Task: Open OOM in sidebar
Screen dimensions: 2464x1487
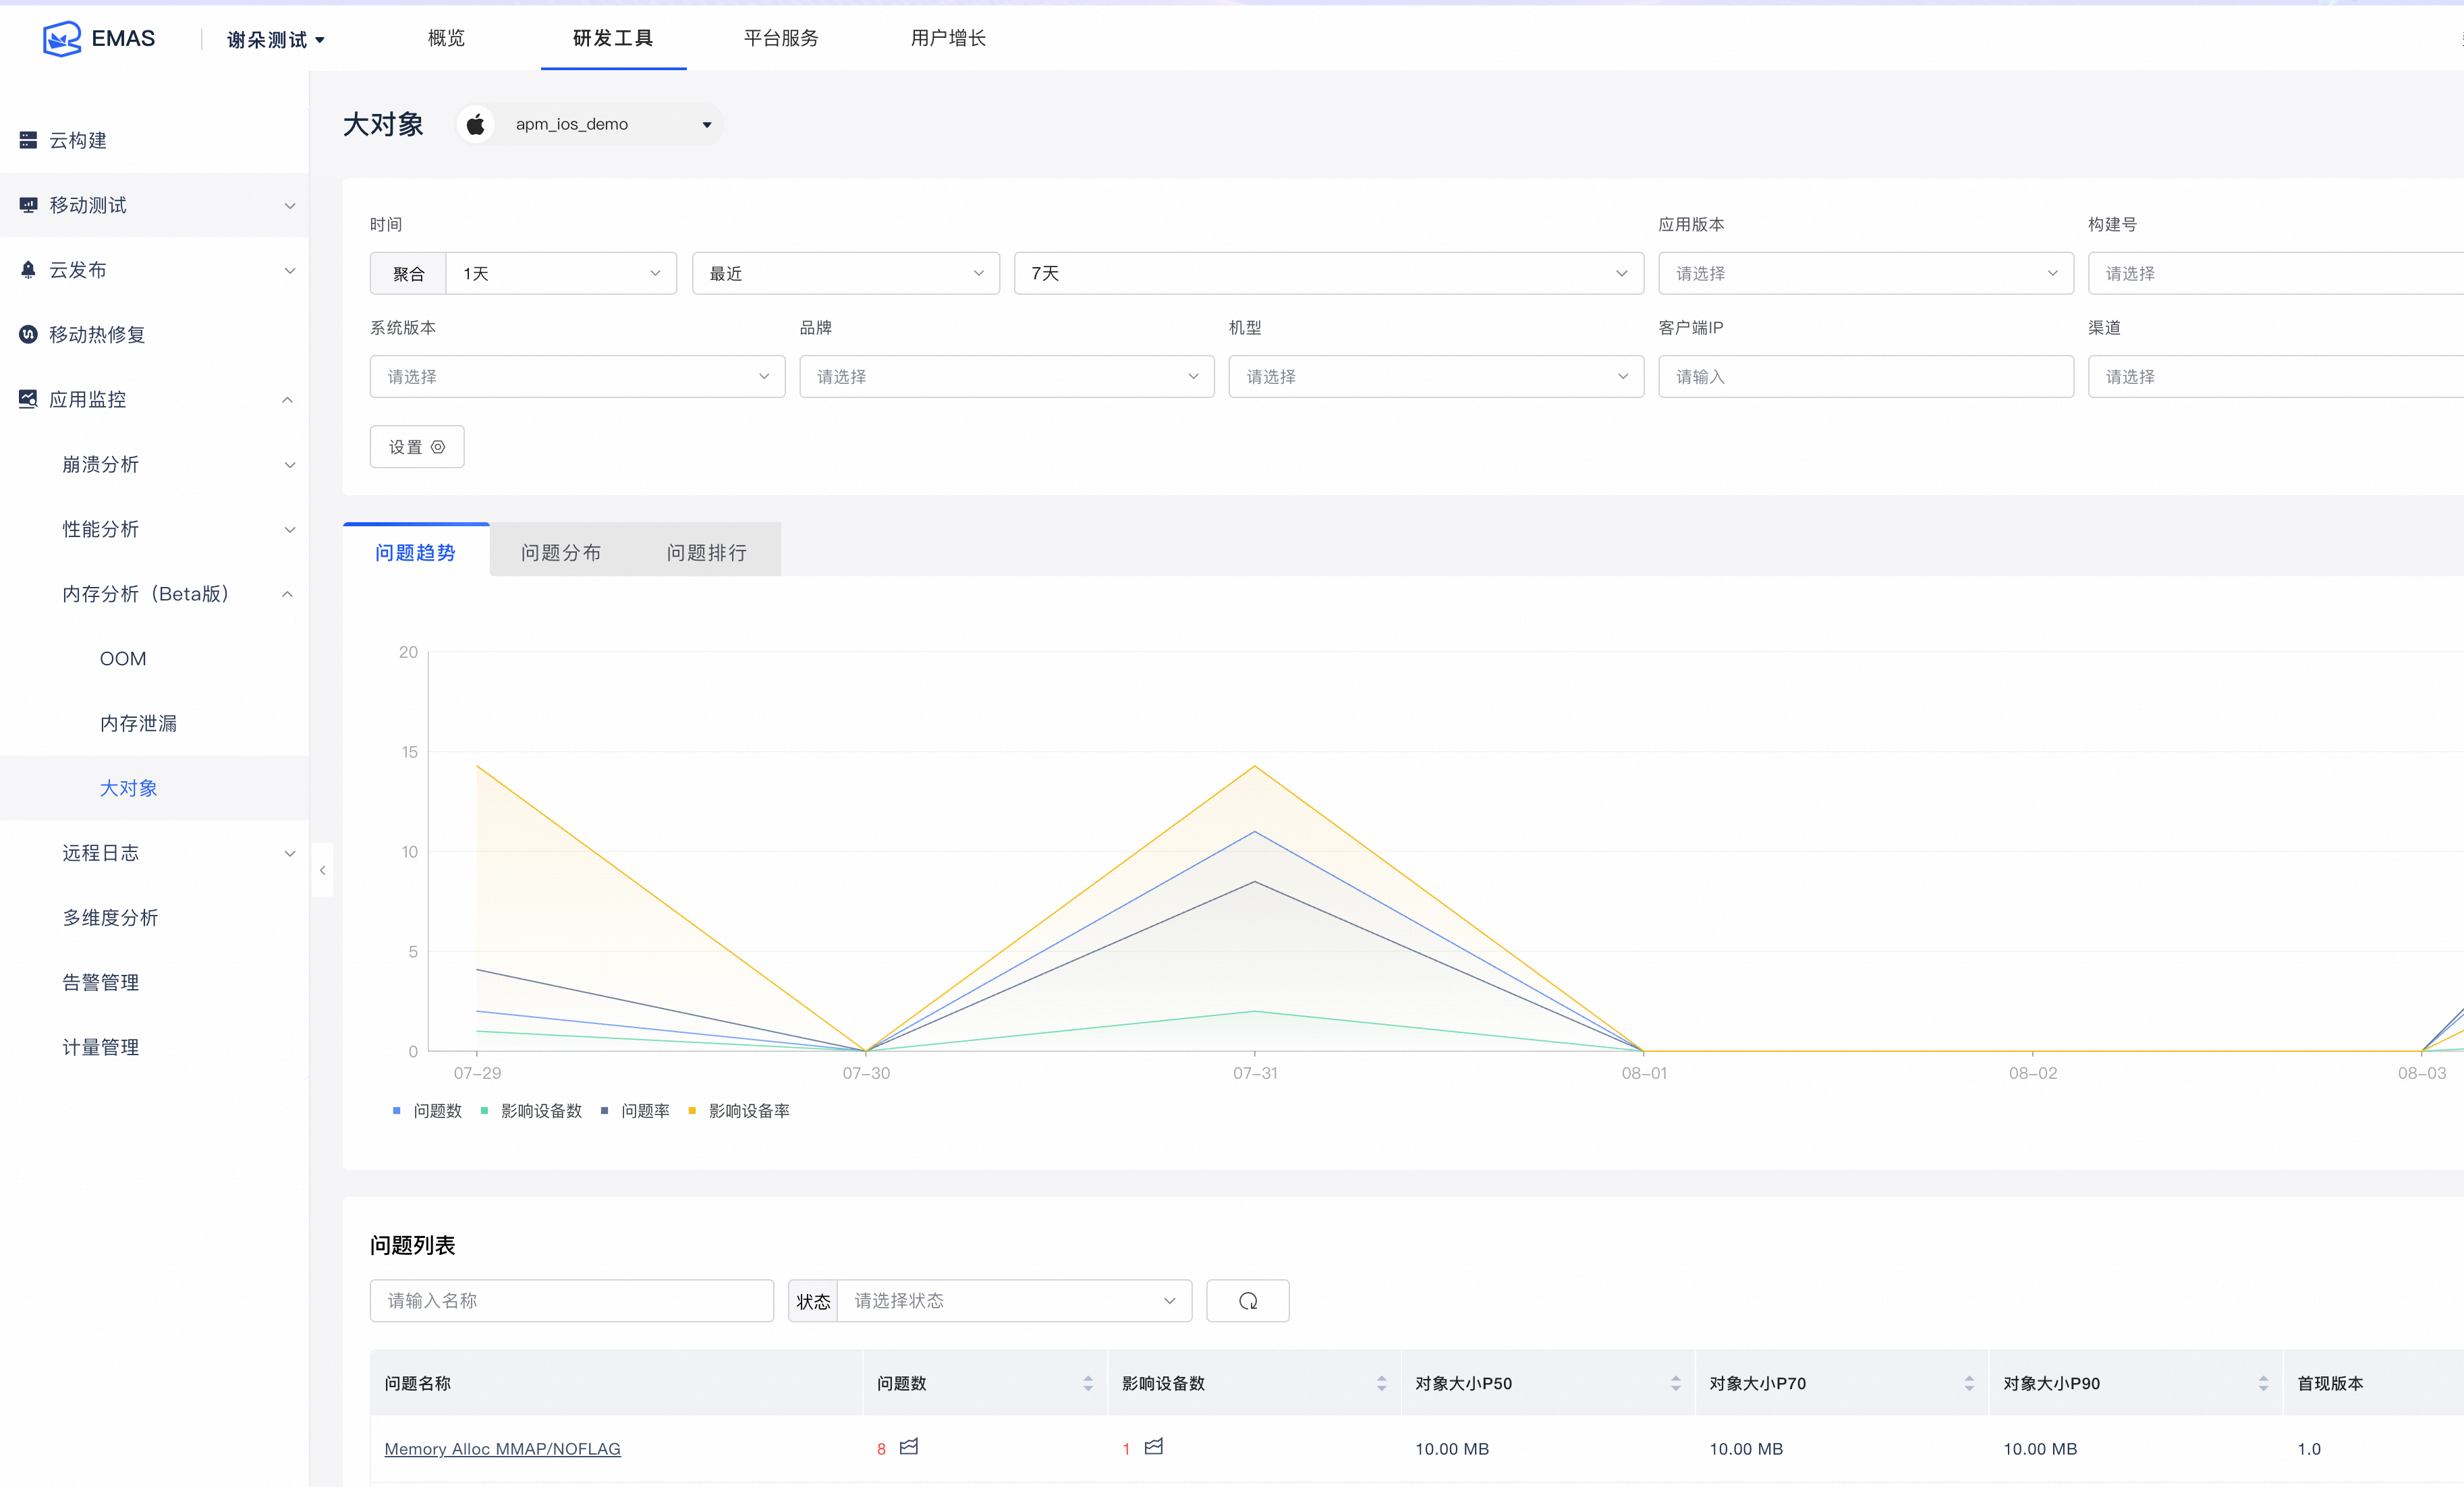Action: click(123, 658)
